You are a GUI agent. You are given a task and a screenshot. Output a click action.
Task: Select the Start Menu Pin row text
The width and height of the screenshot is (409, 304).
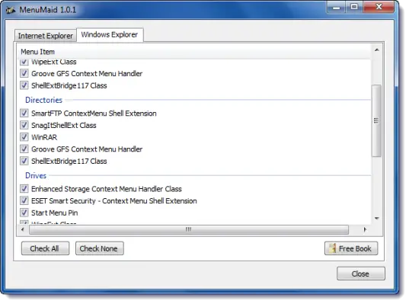[55, 213]
